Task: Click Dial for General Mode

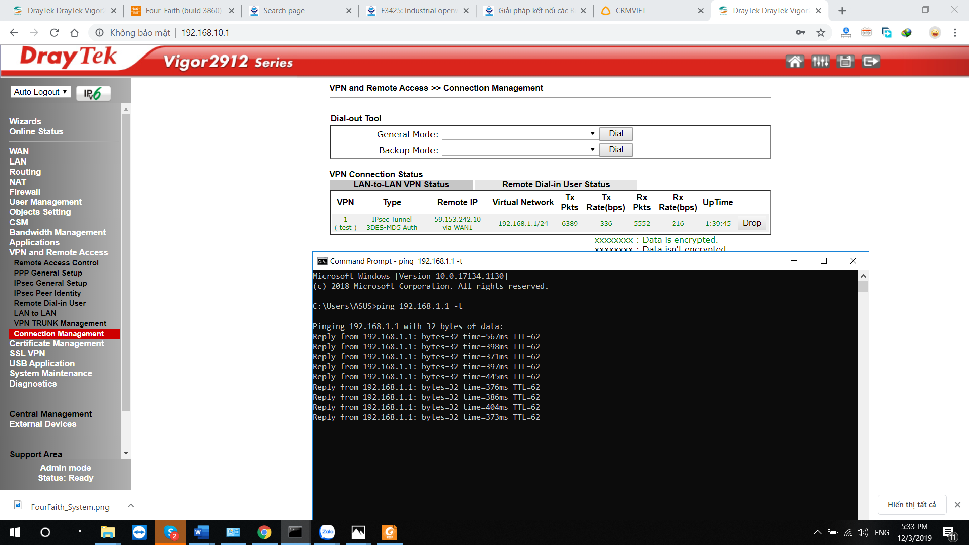Action: (616, 134)
